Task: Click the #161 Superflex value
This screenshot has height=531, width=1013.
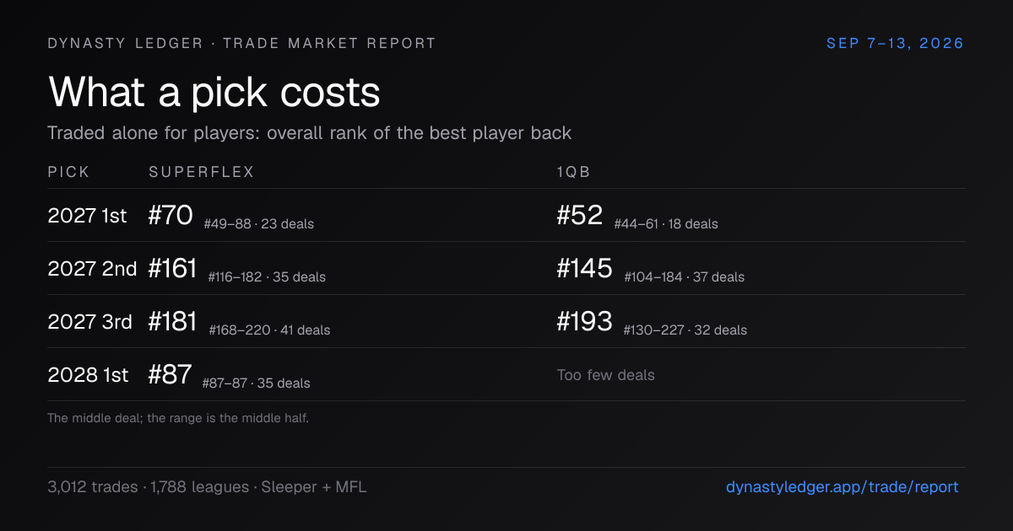Action: coord(172,268)
